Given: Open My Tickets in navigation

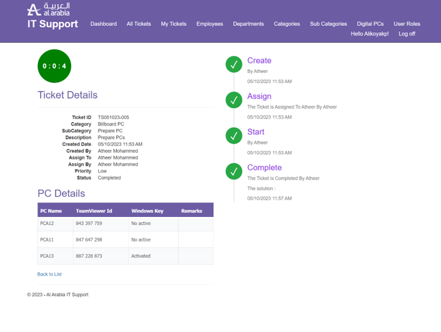Looking at the screenshot, I should 173,24.
